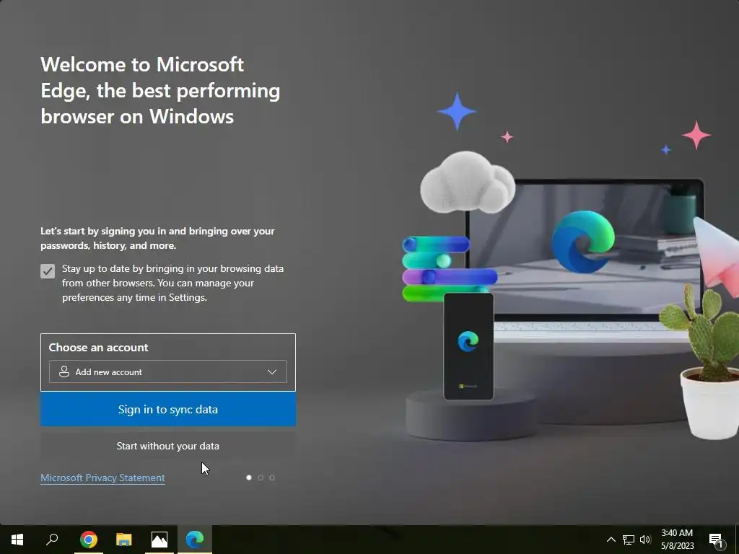Open the notification center icon
Screen dimensions: 739x554
pyautogui.click(x=717, y=540)
